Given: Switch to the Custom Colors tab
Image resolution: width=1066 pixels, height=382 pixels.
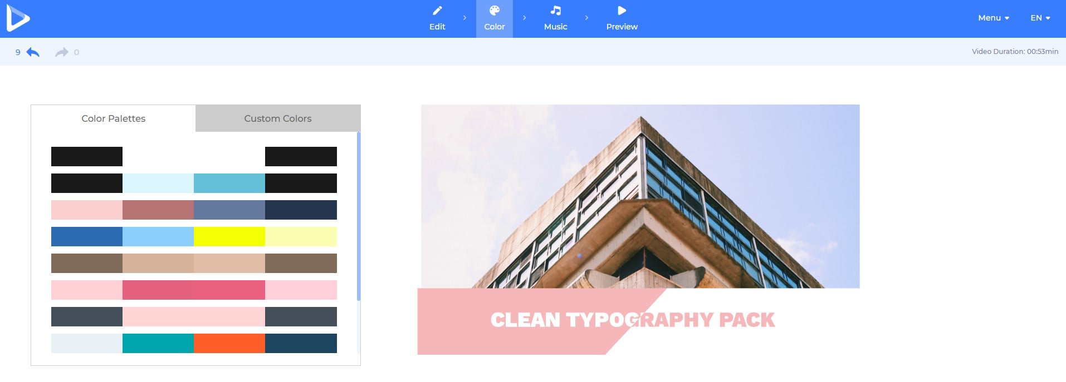Looking at the screenshot, I should [x=277, y=118].
